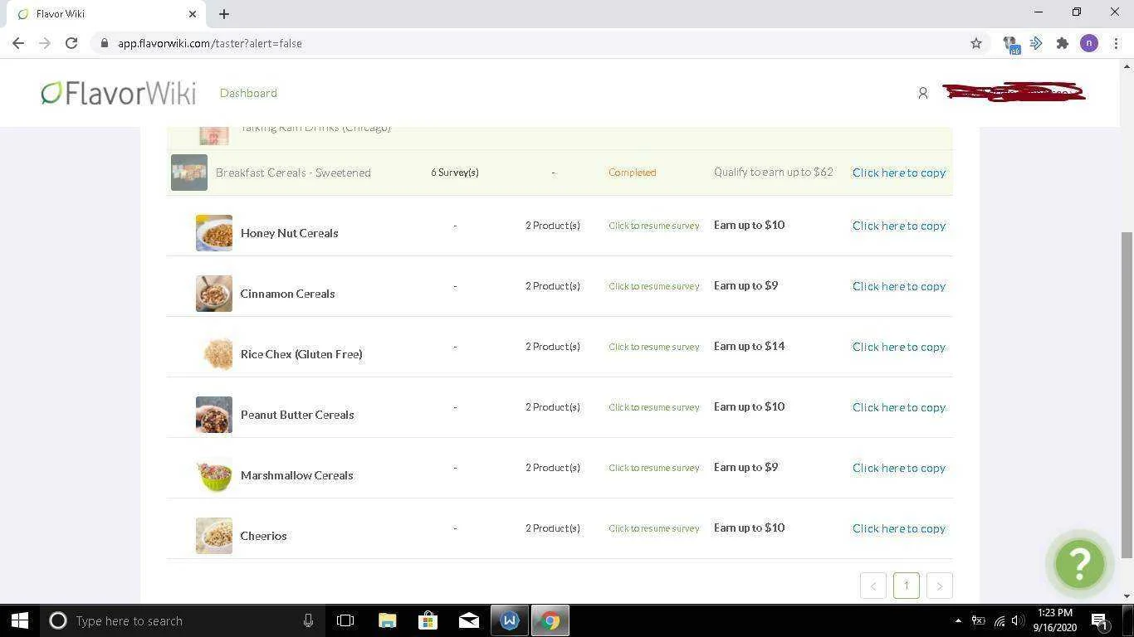Open Chrome three-dot menu
The width and height of the screenshot is (1134, 637).
(1116, 43)
